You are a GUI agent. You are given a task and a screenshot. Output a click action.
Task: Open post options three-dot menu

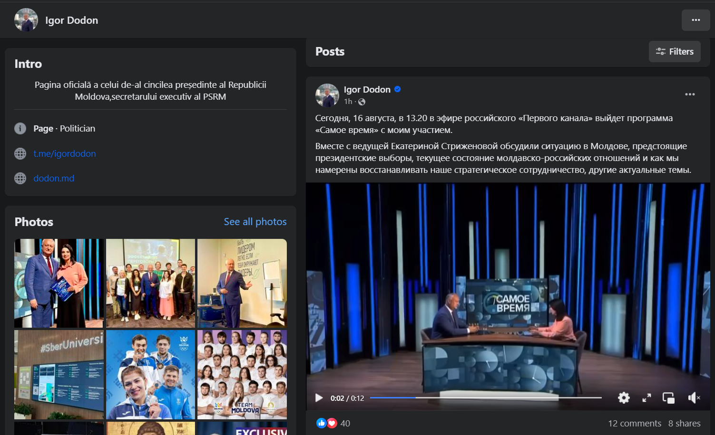(x=690, y=95)
